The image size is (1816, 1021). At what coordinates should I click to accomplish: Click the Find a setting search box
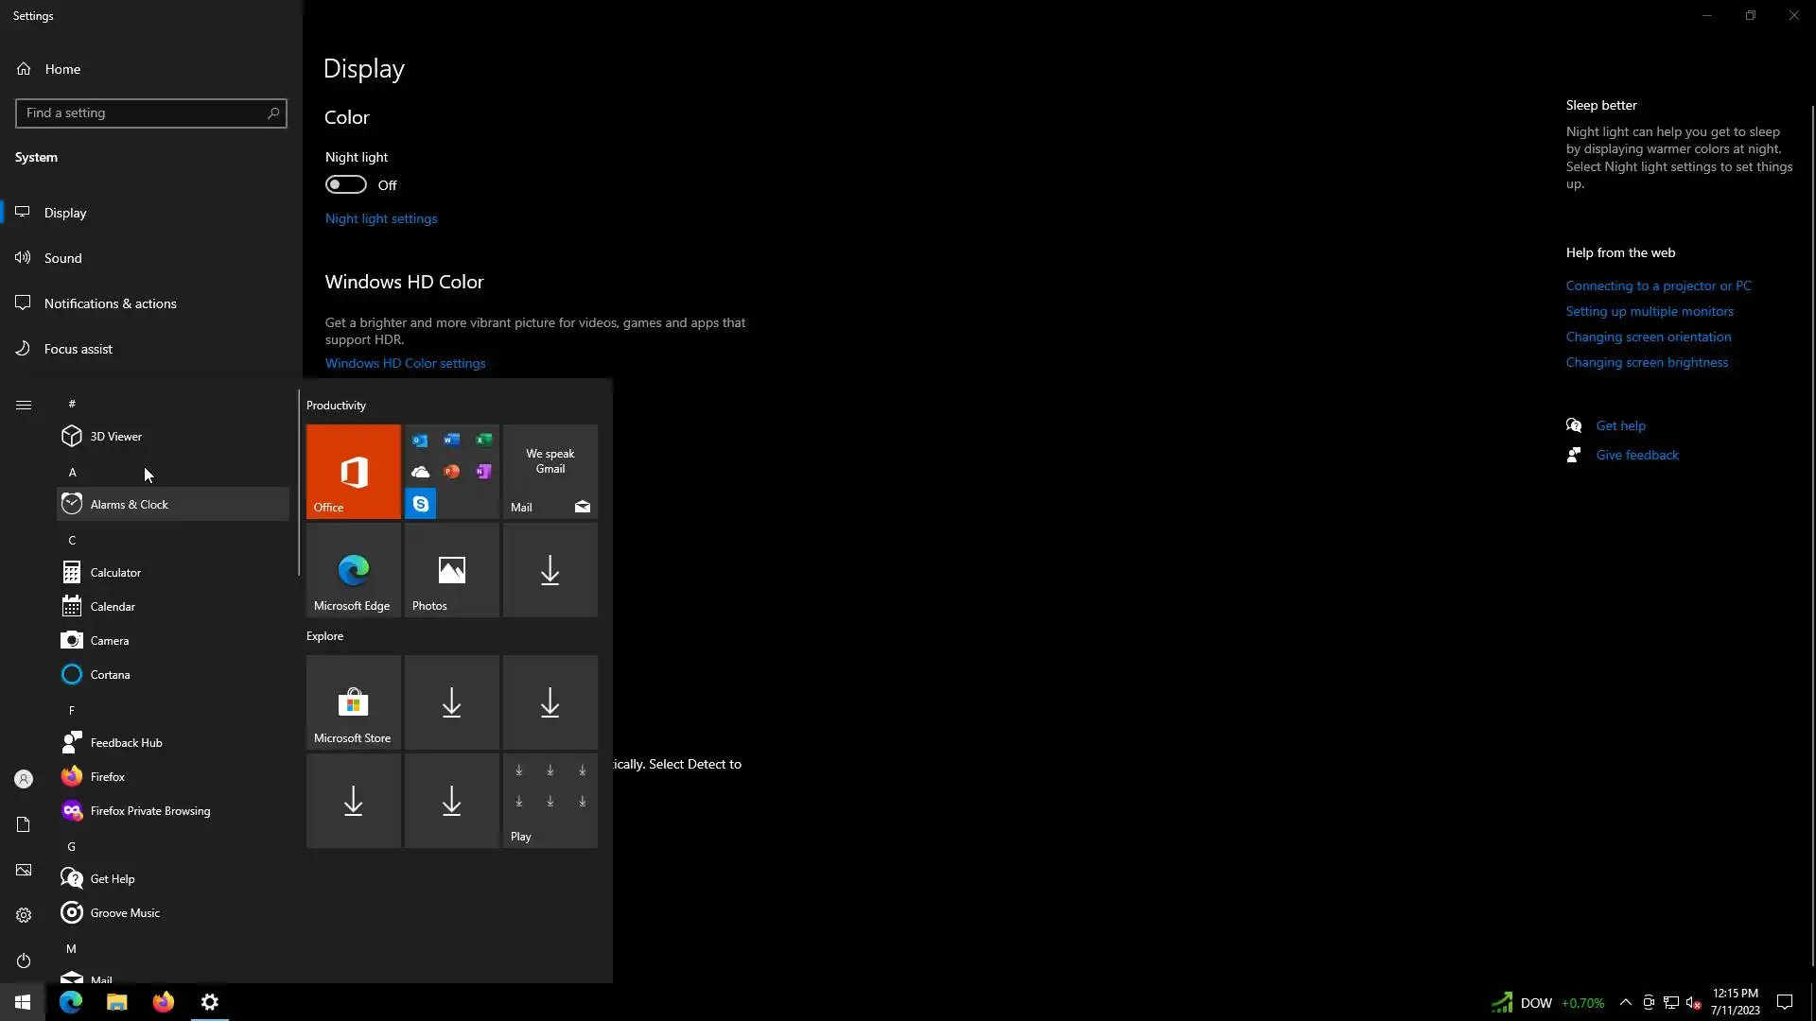[x=142, y=112]
